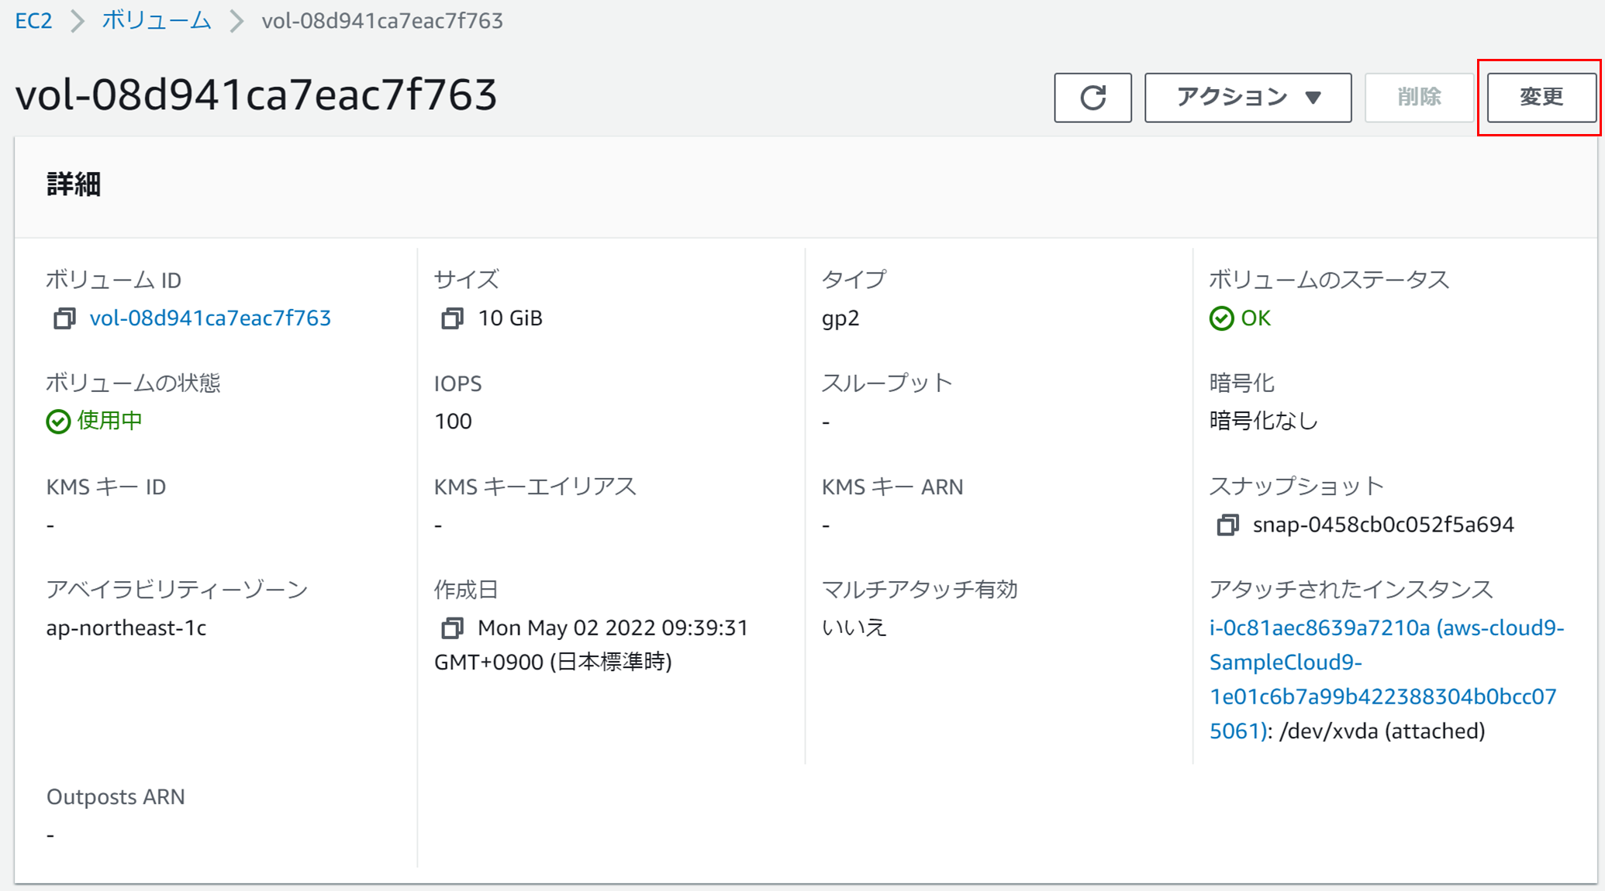The height and width of the screenshot is (891, 1605).
Task: Open the アクション dropdown menu
Action: click(x=1248, y=98)
